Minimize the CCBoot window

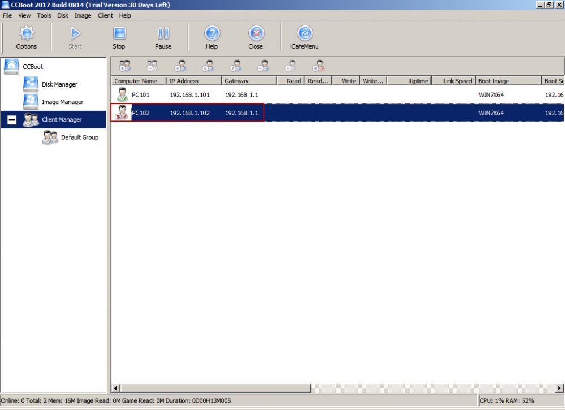click(540, 5)
